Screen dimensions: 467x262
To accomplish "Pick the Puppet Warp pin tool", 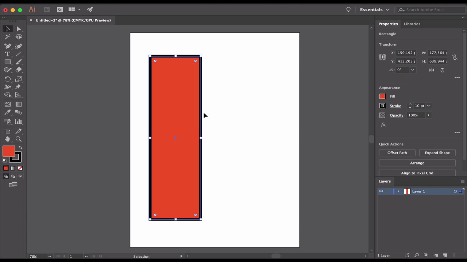I will [x=19, y=87].
